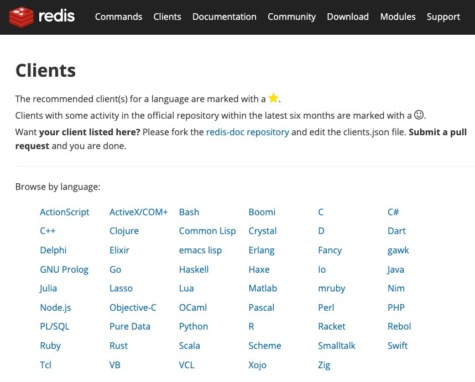Jump to Python clients
The width and height of the screenshot is (475, 382).
pos(194,326)
